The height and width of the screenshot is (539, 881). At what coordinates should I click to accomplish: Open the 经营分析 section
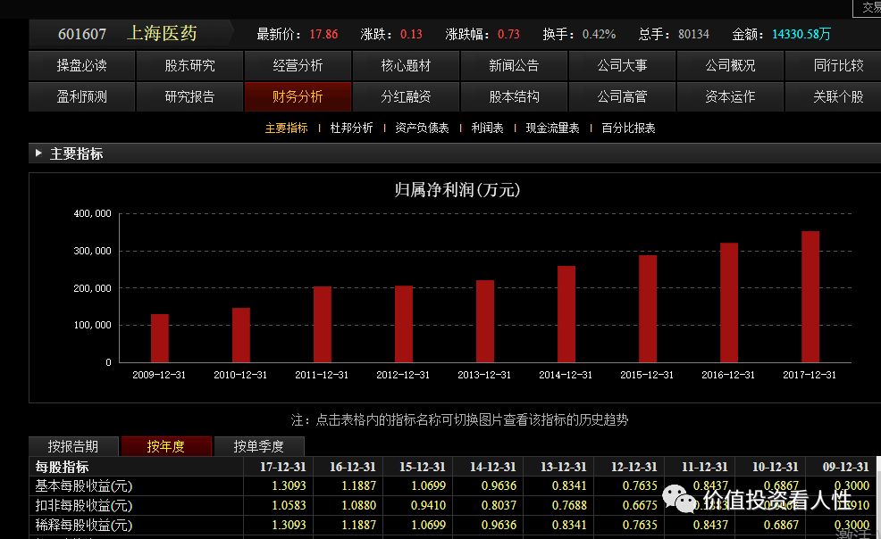point(298,66)
